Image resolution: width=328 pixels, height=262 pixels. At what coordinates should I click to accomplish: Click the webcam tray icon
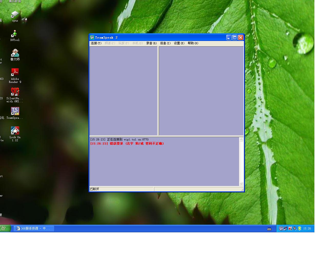295,228
